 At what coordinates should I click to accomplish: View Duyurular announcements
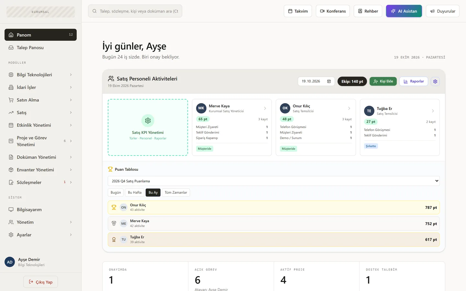[442, 11]
